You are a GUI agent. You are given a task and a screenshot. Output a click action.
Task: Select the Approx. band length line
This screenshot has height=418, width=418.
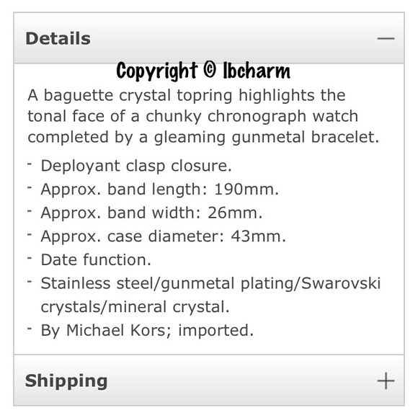pyautogui.click(x=160, y=190)
